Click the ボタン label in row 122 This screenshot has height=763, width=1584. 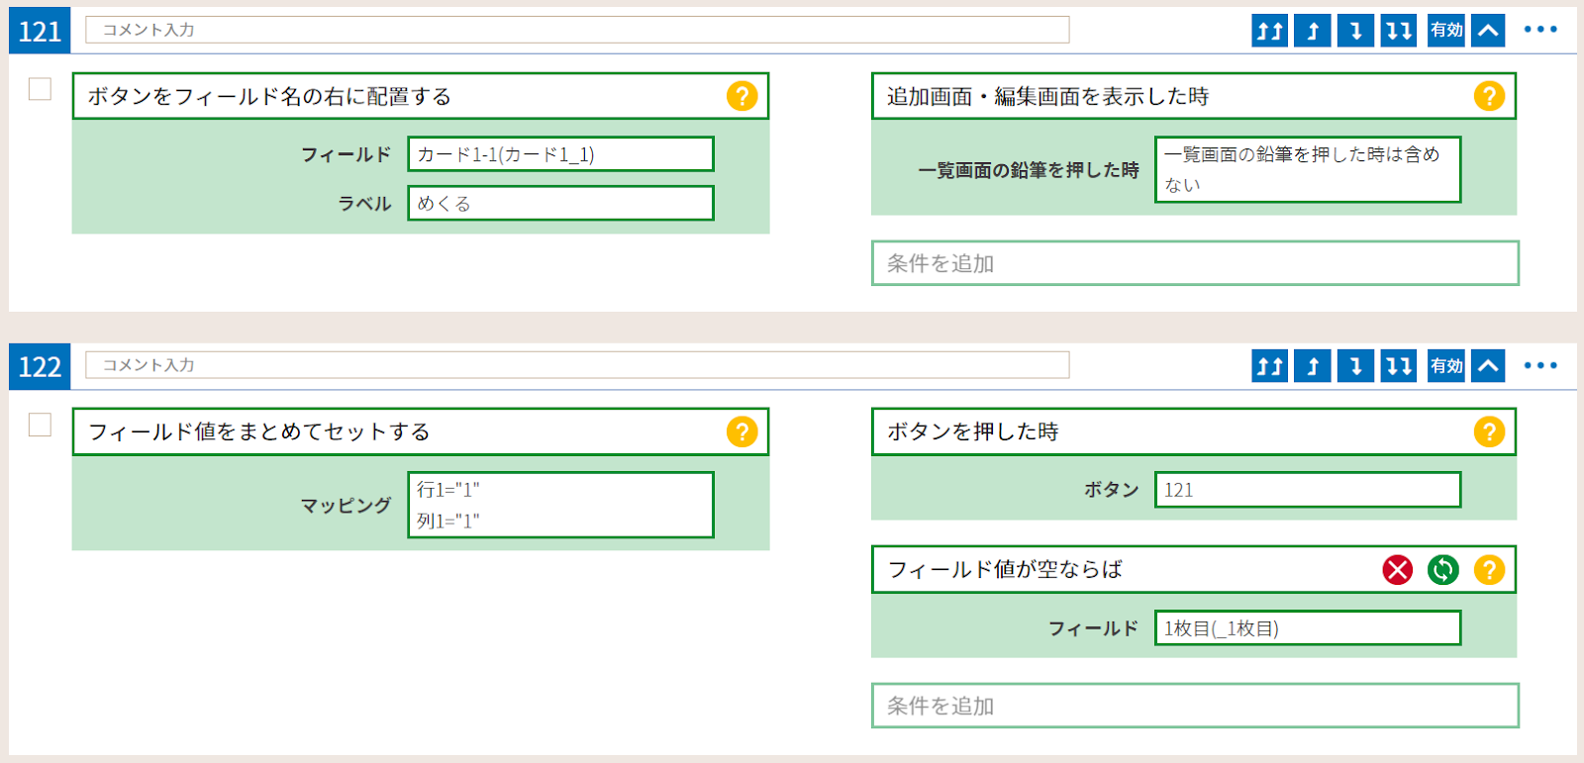[1112, 490]
